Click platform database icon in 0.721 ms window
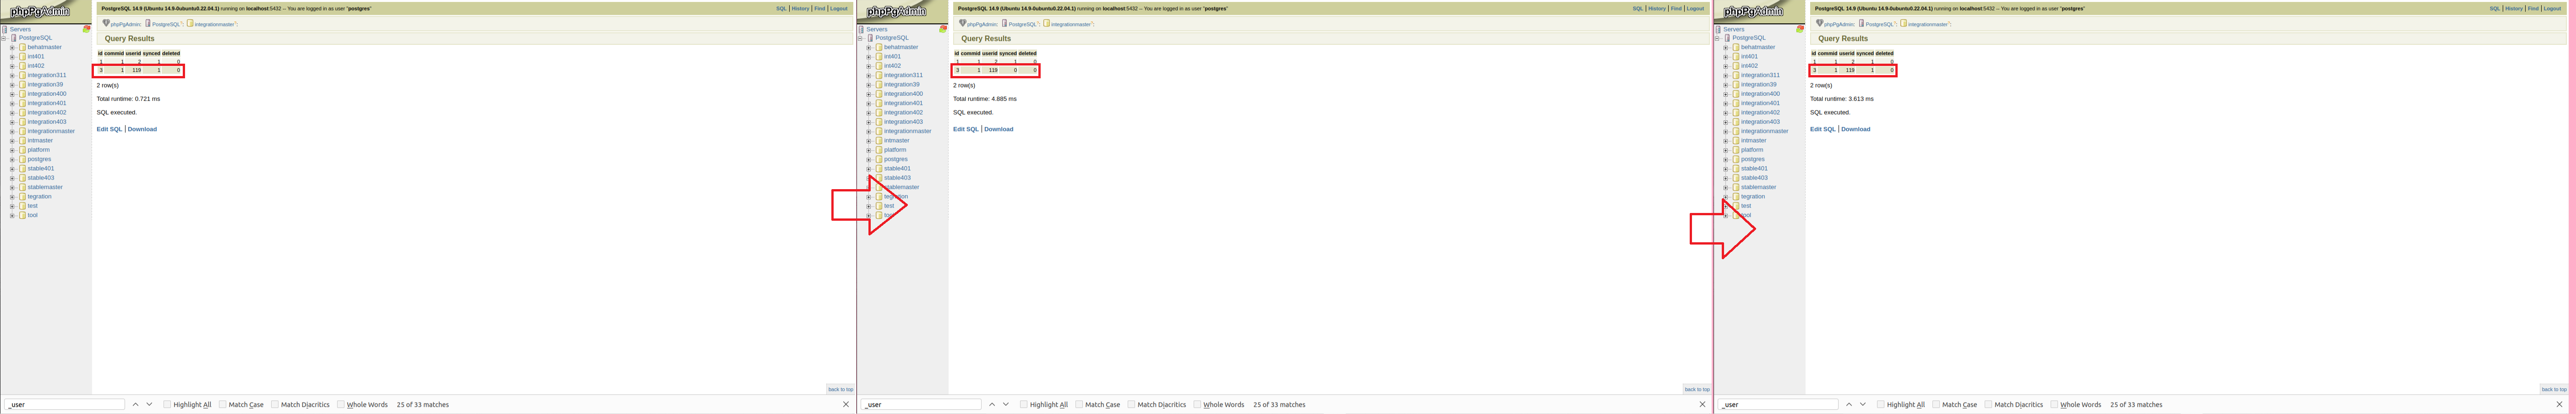The height and width of the screenshot is (414, 2576). point(22,150)
